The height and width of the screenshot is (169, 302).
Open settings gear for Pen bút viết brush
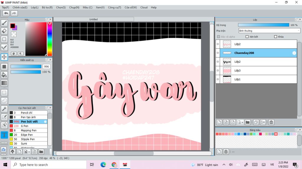click(45, 121)
